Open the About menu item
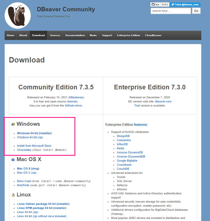The height and width of the screenshot is (221, 210). point(23,35)
